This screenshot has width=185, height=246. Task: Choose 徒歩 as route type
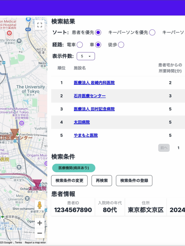click(x=121, y=45)
